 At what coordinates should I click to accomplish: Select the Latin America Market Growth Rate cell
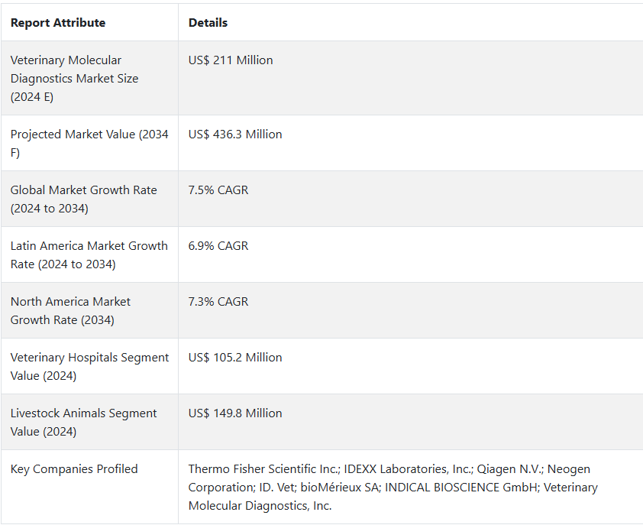pyautogui.click(x=89, y=254)
